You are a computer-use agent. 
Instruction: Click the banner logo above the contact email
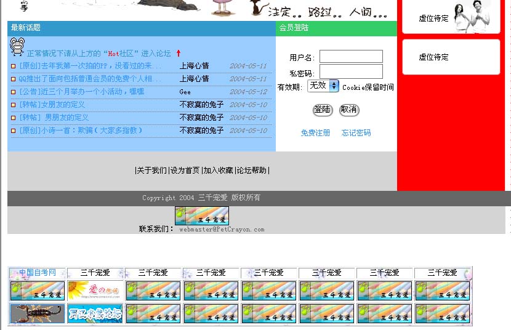(202, 215)
